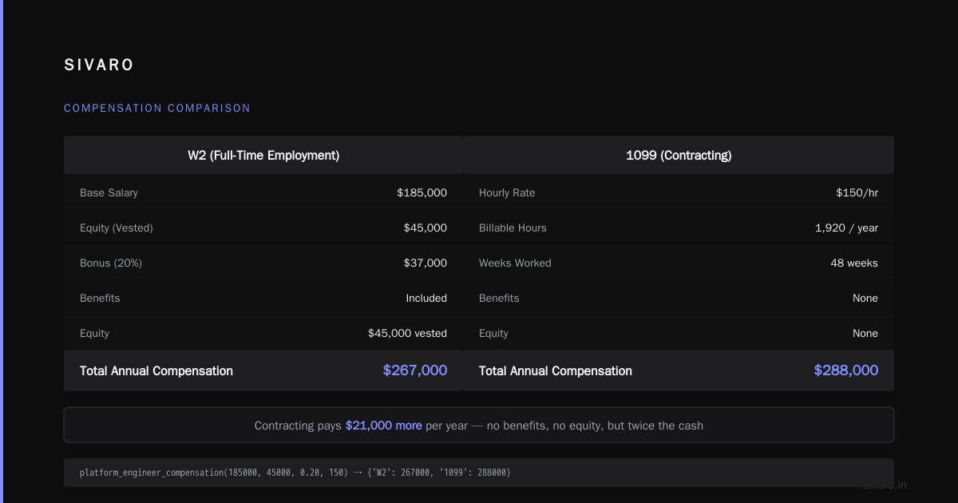Select the W2 Benefits Included value

[x=426, y=298]
